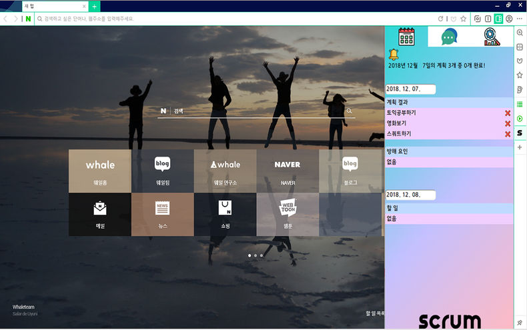Reload the page with refresh icon
Image resolution: width=527 pixels, height=330 pixels.
440,19
